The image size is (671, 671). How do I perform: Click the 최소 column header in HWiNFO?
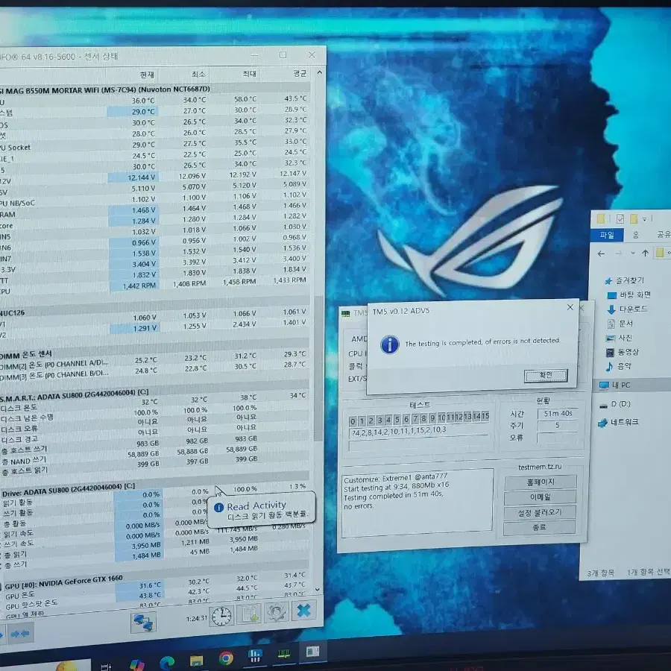[x=198, y=75]
